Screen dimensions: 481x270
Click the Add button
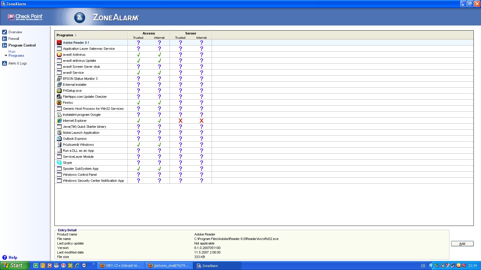click(x=462, y=244)
